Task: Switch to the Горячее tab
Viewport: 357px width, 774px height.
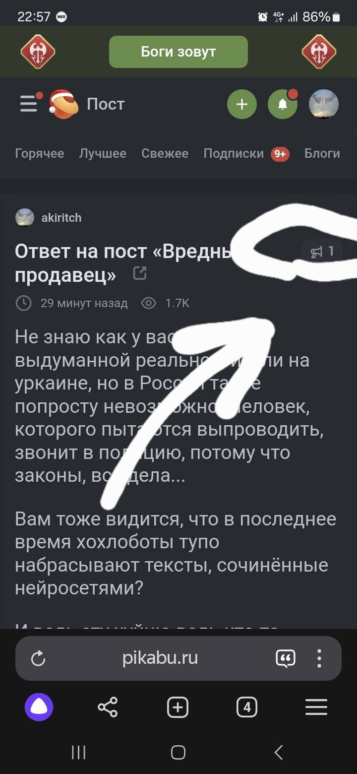Action: 40,154
